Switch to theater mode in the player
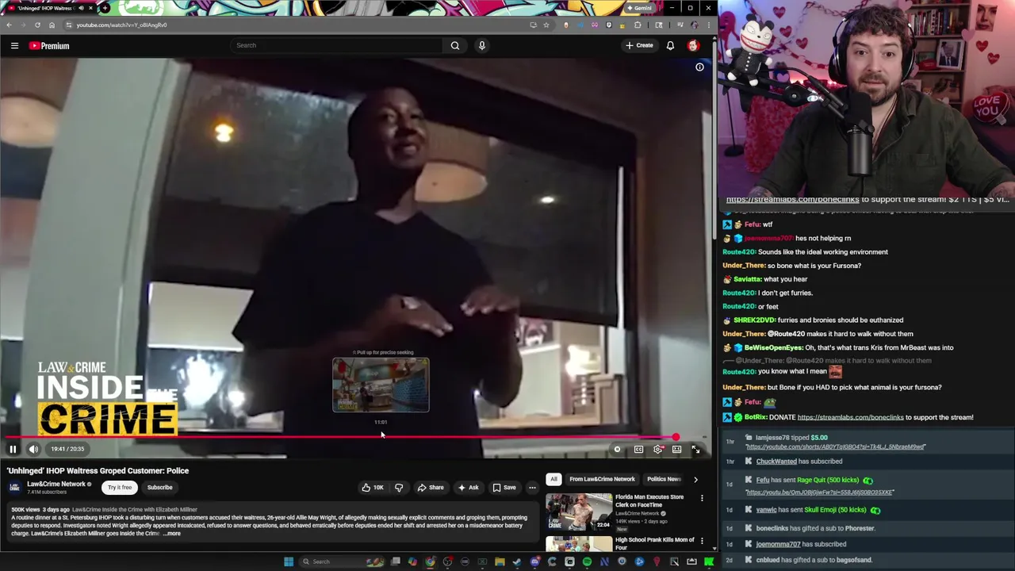The width and height of the screenshot is (1015, 571). tap(676, 450)
